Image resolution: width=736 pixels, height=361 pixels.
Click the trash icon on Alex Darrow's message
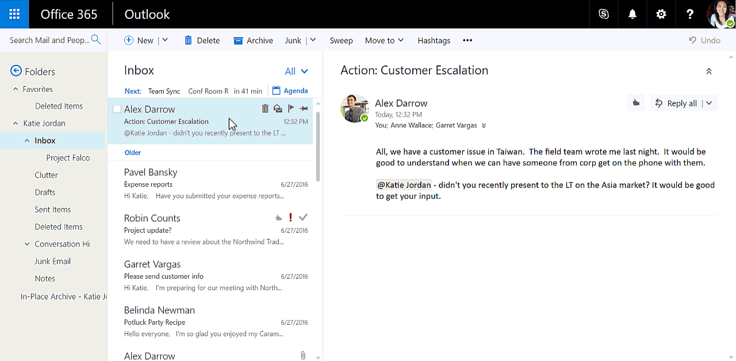click(x=265, y=109)
